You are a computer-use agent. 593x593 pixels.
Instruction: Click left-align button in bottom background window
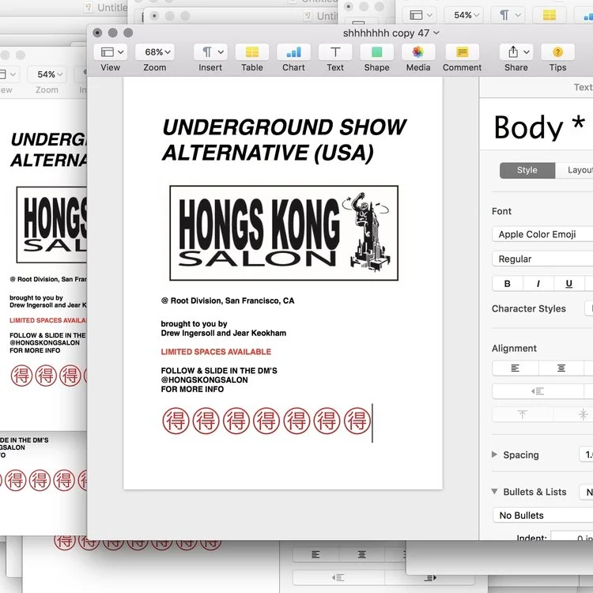[x=315, y=555]
